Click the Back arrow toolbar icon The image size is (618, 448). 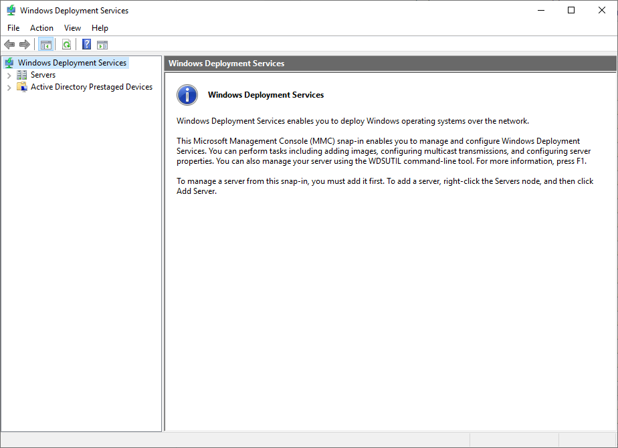[x=9, y=45]
